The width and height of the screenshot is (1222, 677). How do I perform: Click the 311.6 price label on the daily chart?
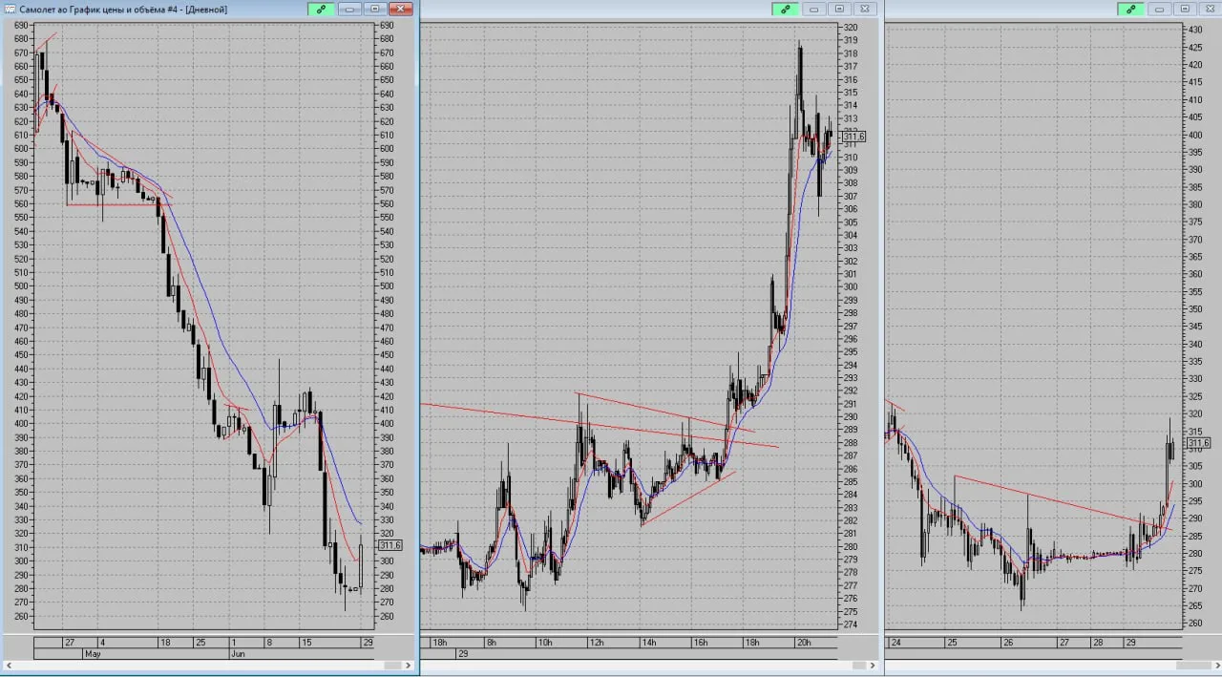tap(390, 545)
